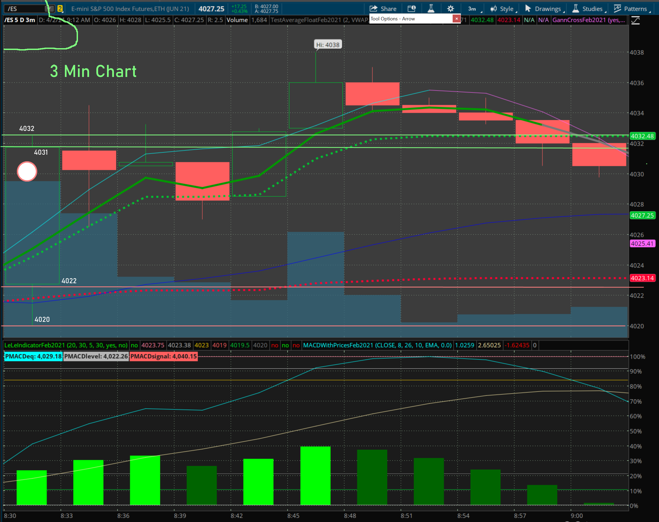
Task: Click the green 4032.48 price axis tag
Action: pyautogui.click(x=642, y=136)
